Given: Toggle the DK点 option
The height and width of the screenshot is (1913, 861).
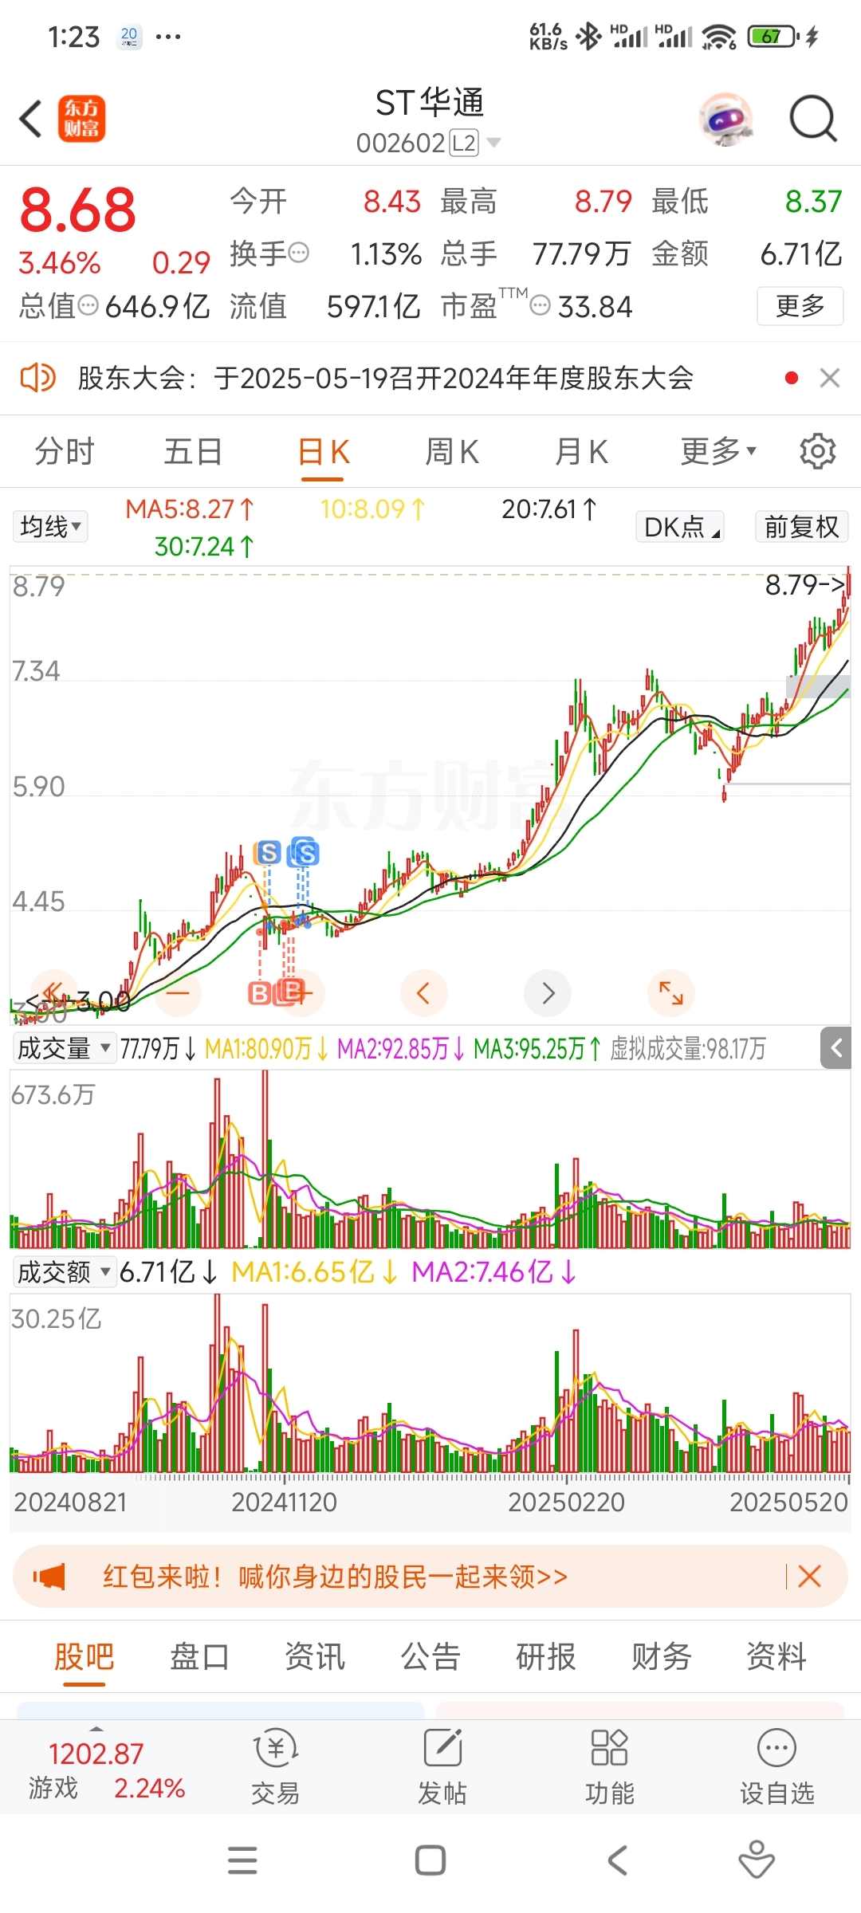Looking at the screenshot, I should tap(680, 527).
